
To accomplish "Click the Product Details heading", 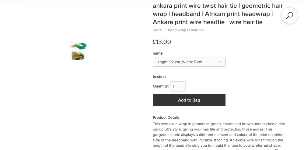I will [x=166, y=117].
